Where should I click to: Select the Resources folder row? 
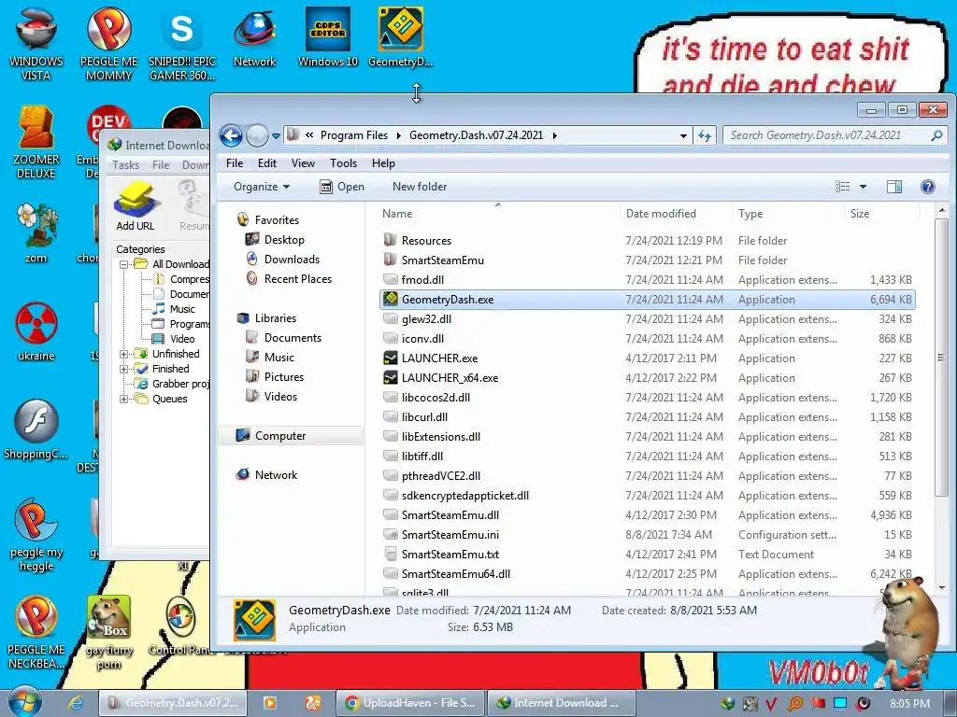[647, 241]
